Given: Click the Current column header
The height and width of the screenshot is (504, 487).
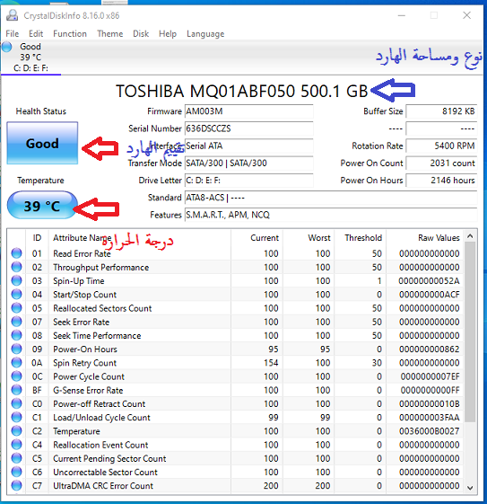Looking at the screenshot, I should (x=257, y=238).
